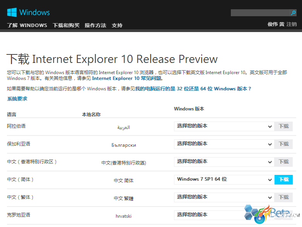Viewport: 302px width, 227px height.
Task: Open the 了解 WINDOWS menu
Action: [x=27, y=25]
